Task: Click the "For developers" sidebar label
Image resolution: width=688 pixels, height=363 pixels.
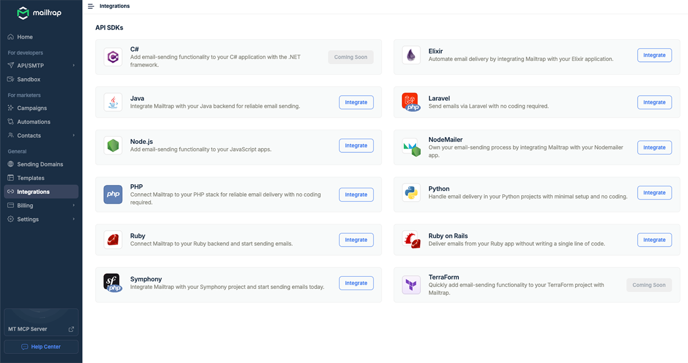Action: pos(25,53)
